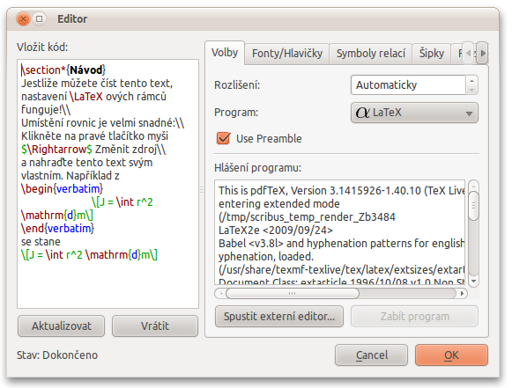The width and height of the screenshot is (512, 388).
Task: Confirm with the OK button
Action: [x=451, y=355]
